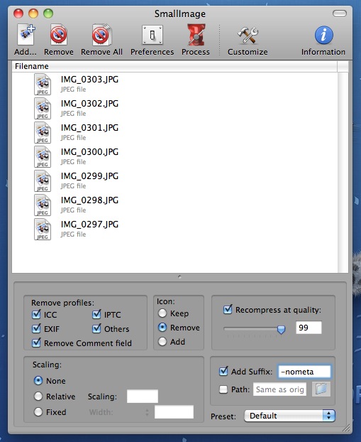
Task: Click the Remove toolbar icon
Action: point(59,36)
